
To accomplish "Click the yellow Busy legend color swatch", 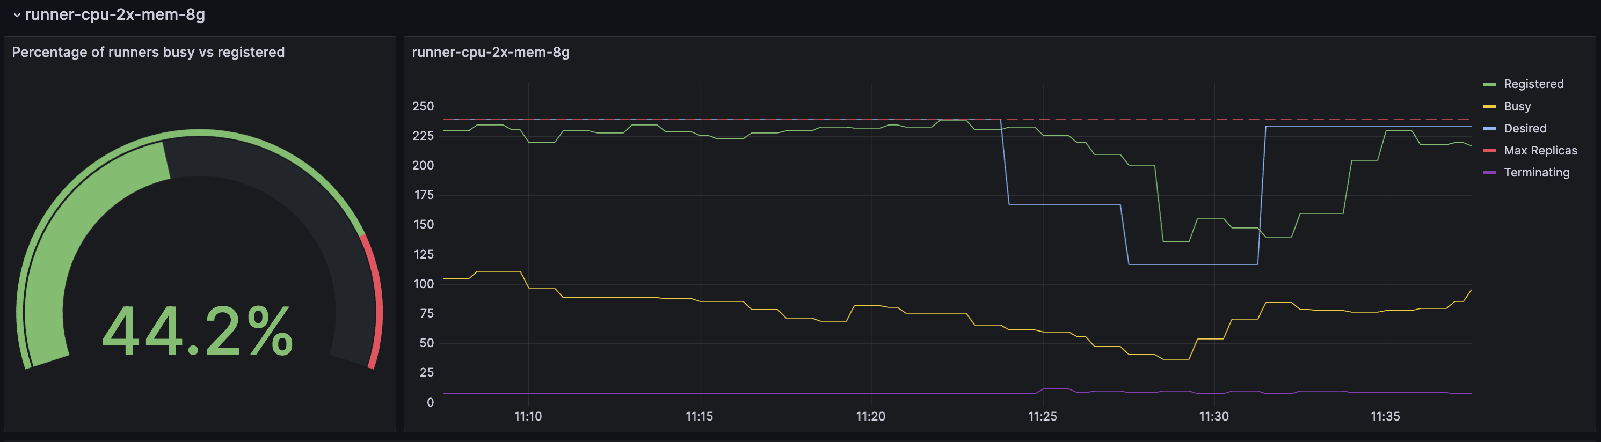I will (x=1489, y=107).
